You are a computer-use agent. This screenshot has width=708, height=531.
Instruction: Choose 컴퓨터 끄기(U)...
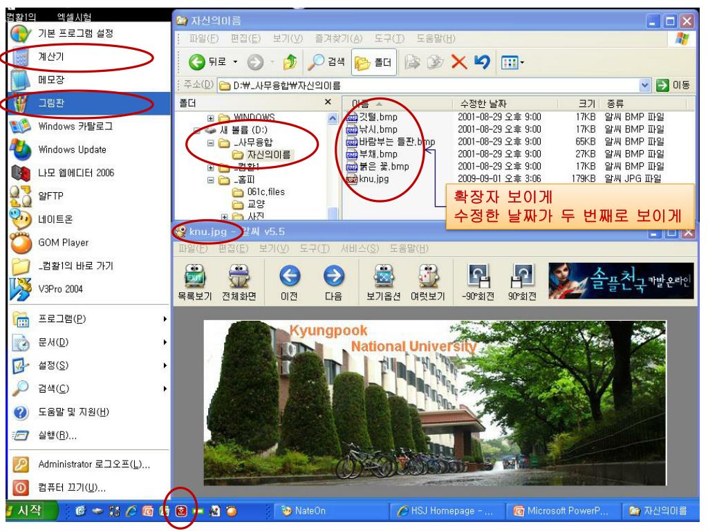(x=88, y=488)
